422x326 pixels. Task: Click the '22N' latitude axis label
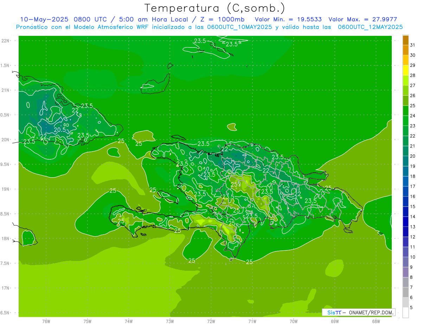pyautogui.click(x=6, y=41)
